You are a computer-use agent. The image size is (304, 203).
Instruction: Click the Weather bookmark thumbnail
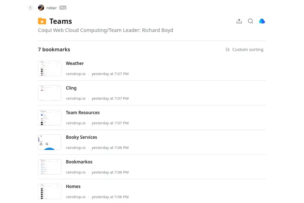coord(50,69)
